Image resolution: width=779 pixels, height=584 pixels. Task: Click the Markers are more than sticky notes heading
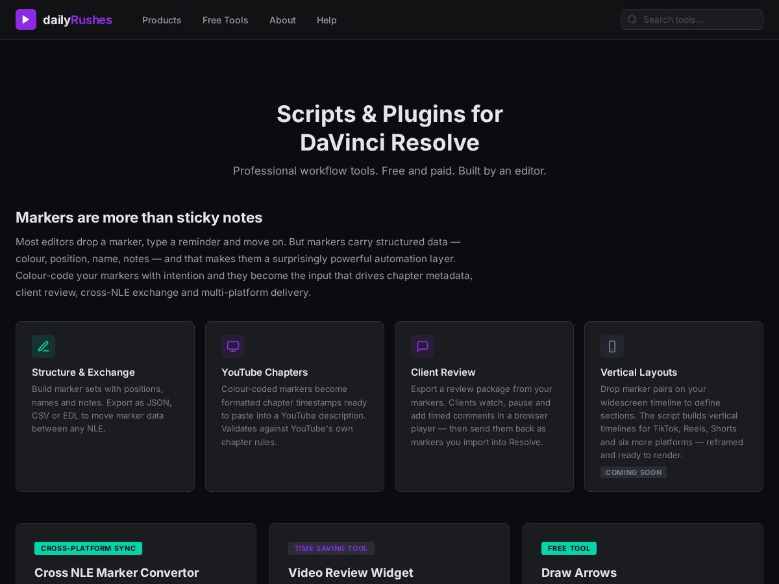pyautogui.click(x=139, y=217)
